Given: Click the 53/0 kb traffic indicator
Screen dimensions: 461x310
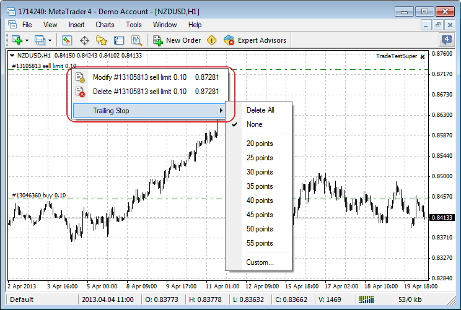Looking at the screenshot, I should coord(410,299).
